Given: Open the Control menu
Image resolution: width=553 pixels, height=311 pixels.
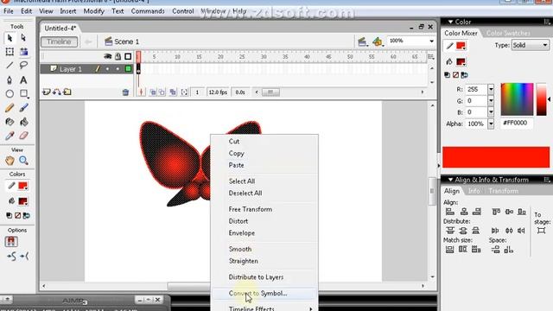Looking at the screenshot, I should click(x=182, y=11).
